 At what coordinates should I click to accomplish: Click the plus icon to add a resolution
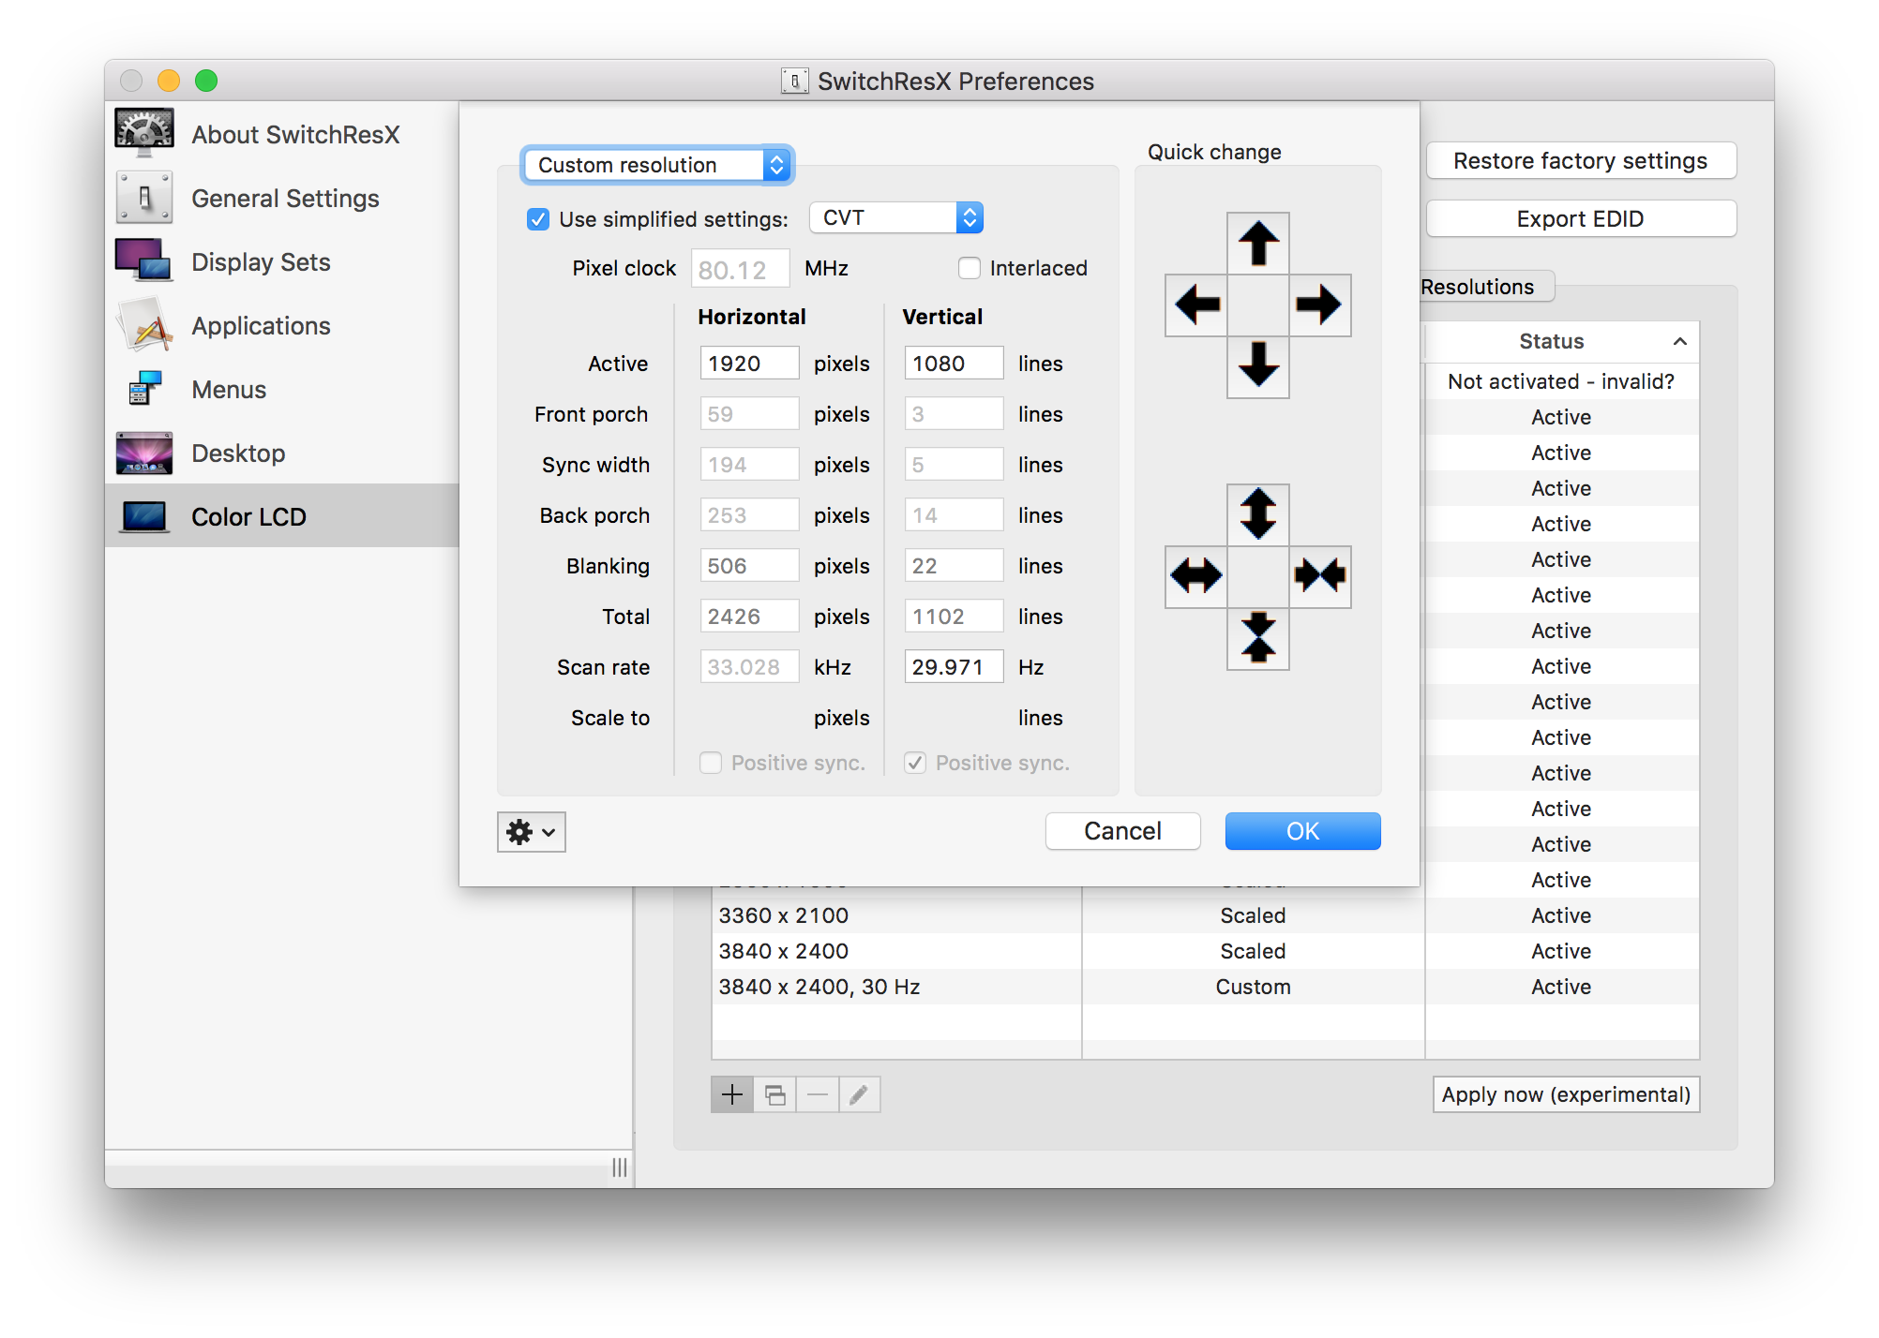pos(732,1094)
